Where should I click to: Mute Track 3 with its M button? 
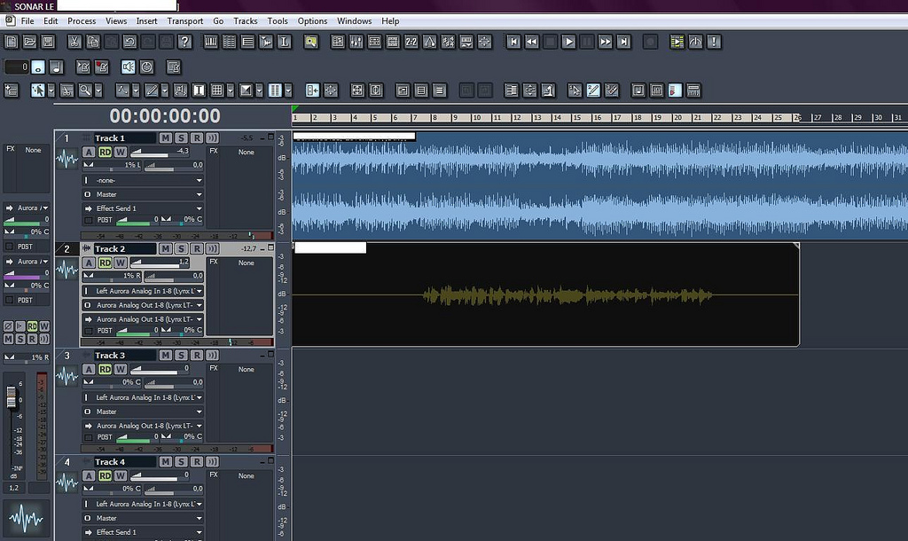pos(166,355)
